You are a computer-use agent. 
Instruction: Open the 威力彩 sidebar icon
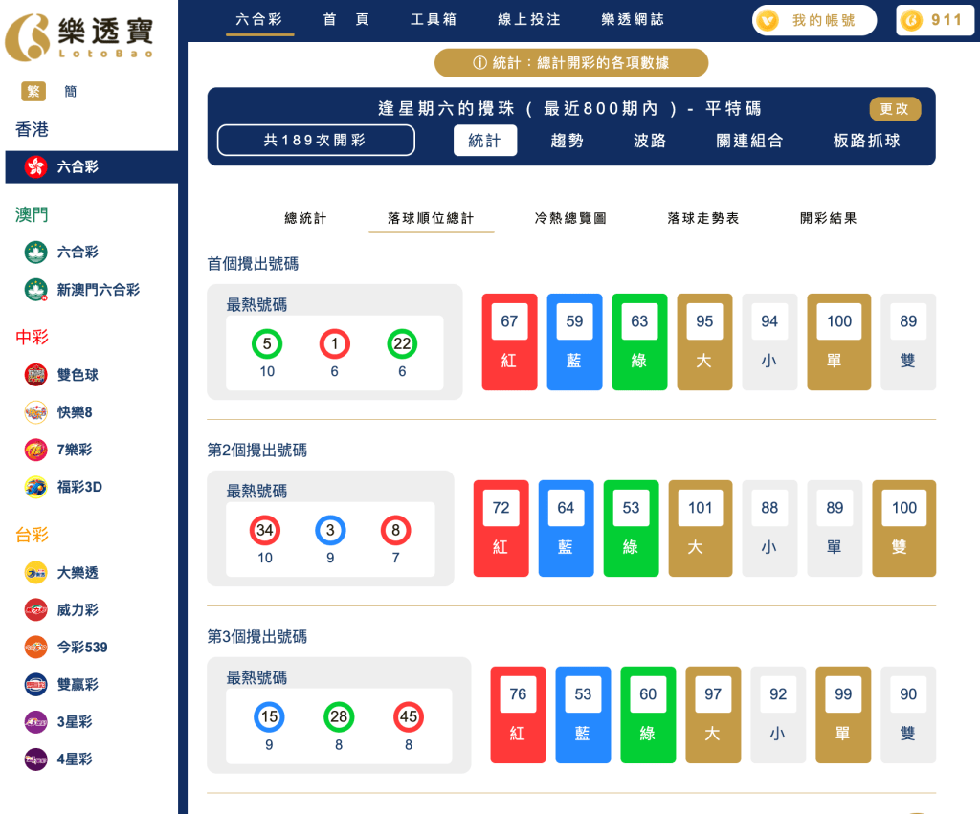[x=36, y=609]
